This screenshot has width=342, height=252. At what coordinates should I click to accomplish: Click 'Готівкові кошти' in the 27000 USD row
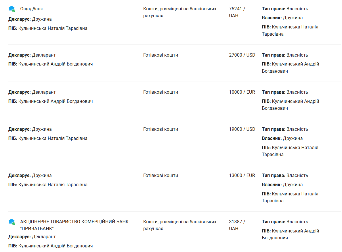pos(161,55)
